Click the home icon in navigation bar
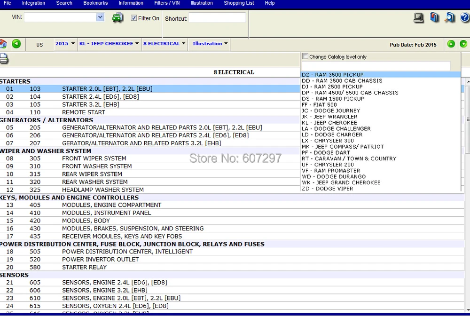470x316 pixels. tap(3, 44)
